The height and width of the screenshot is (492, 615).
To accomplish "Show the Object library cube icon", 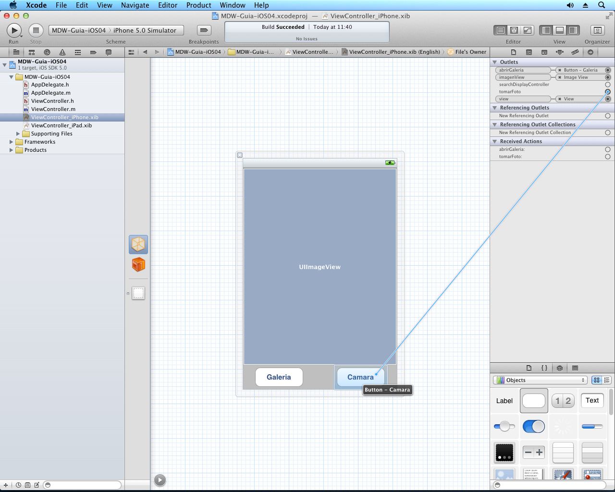I will (560, 368).
